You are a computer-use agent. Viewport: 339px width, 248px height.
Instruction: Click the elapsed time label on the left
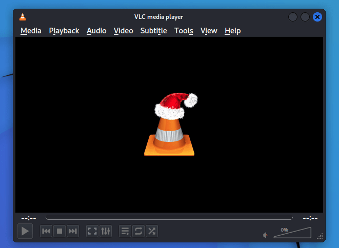point(29,218)
